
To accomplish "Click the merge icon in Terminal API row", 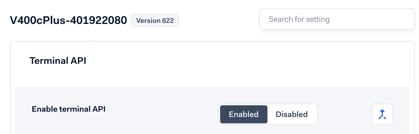I will (382, 114).
